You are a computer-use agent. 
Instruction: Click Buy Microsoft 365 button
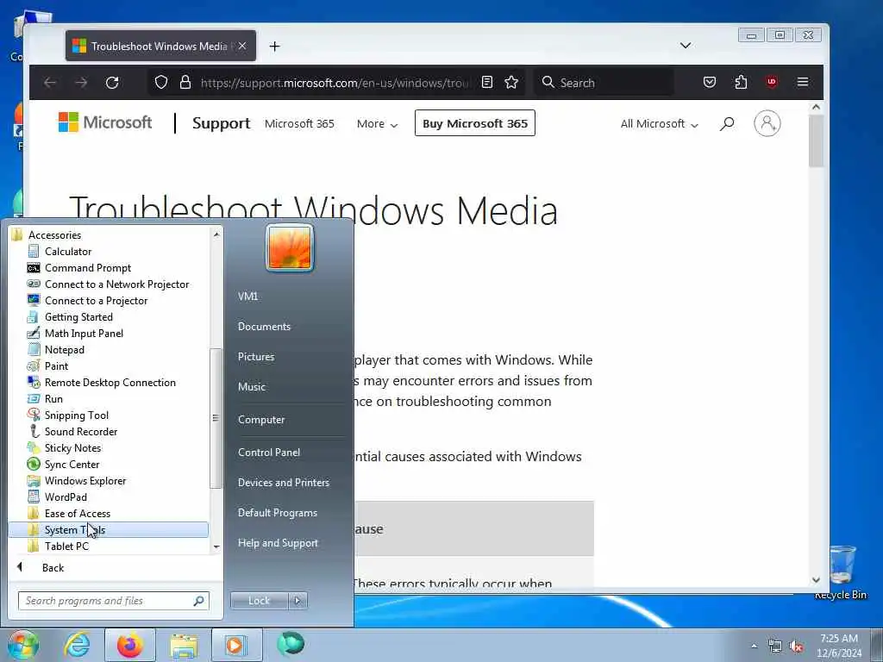(x=475, y=123)
